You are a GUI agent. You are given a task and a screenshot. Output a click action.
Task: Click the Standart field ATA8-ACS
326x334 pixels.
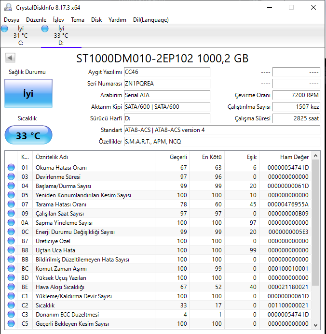coord(222,130)
